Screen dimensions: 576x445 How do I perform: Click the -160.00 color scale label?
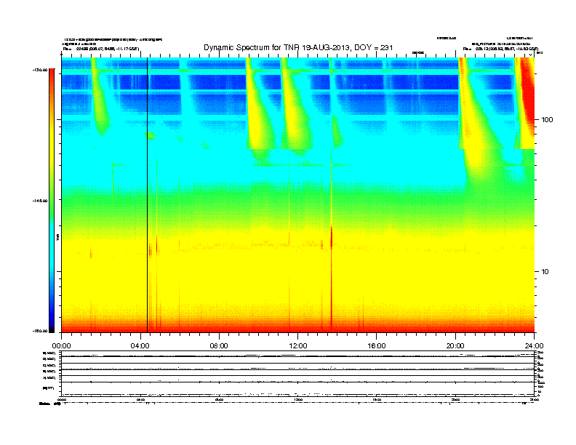coord(40,331)
